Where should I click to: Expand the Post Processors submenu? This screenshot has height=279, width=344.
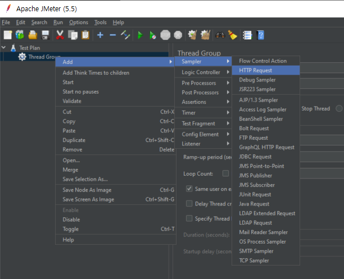click(x=203, y=92)
